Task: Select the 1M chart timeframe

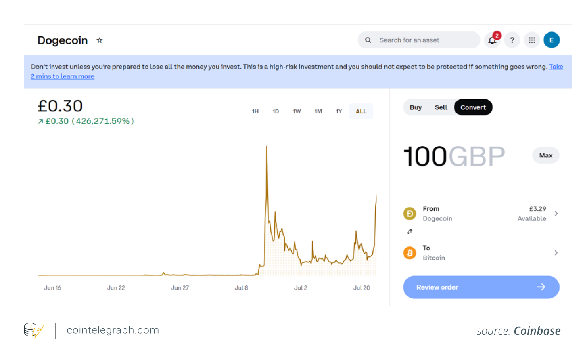Action: point(318,111)
